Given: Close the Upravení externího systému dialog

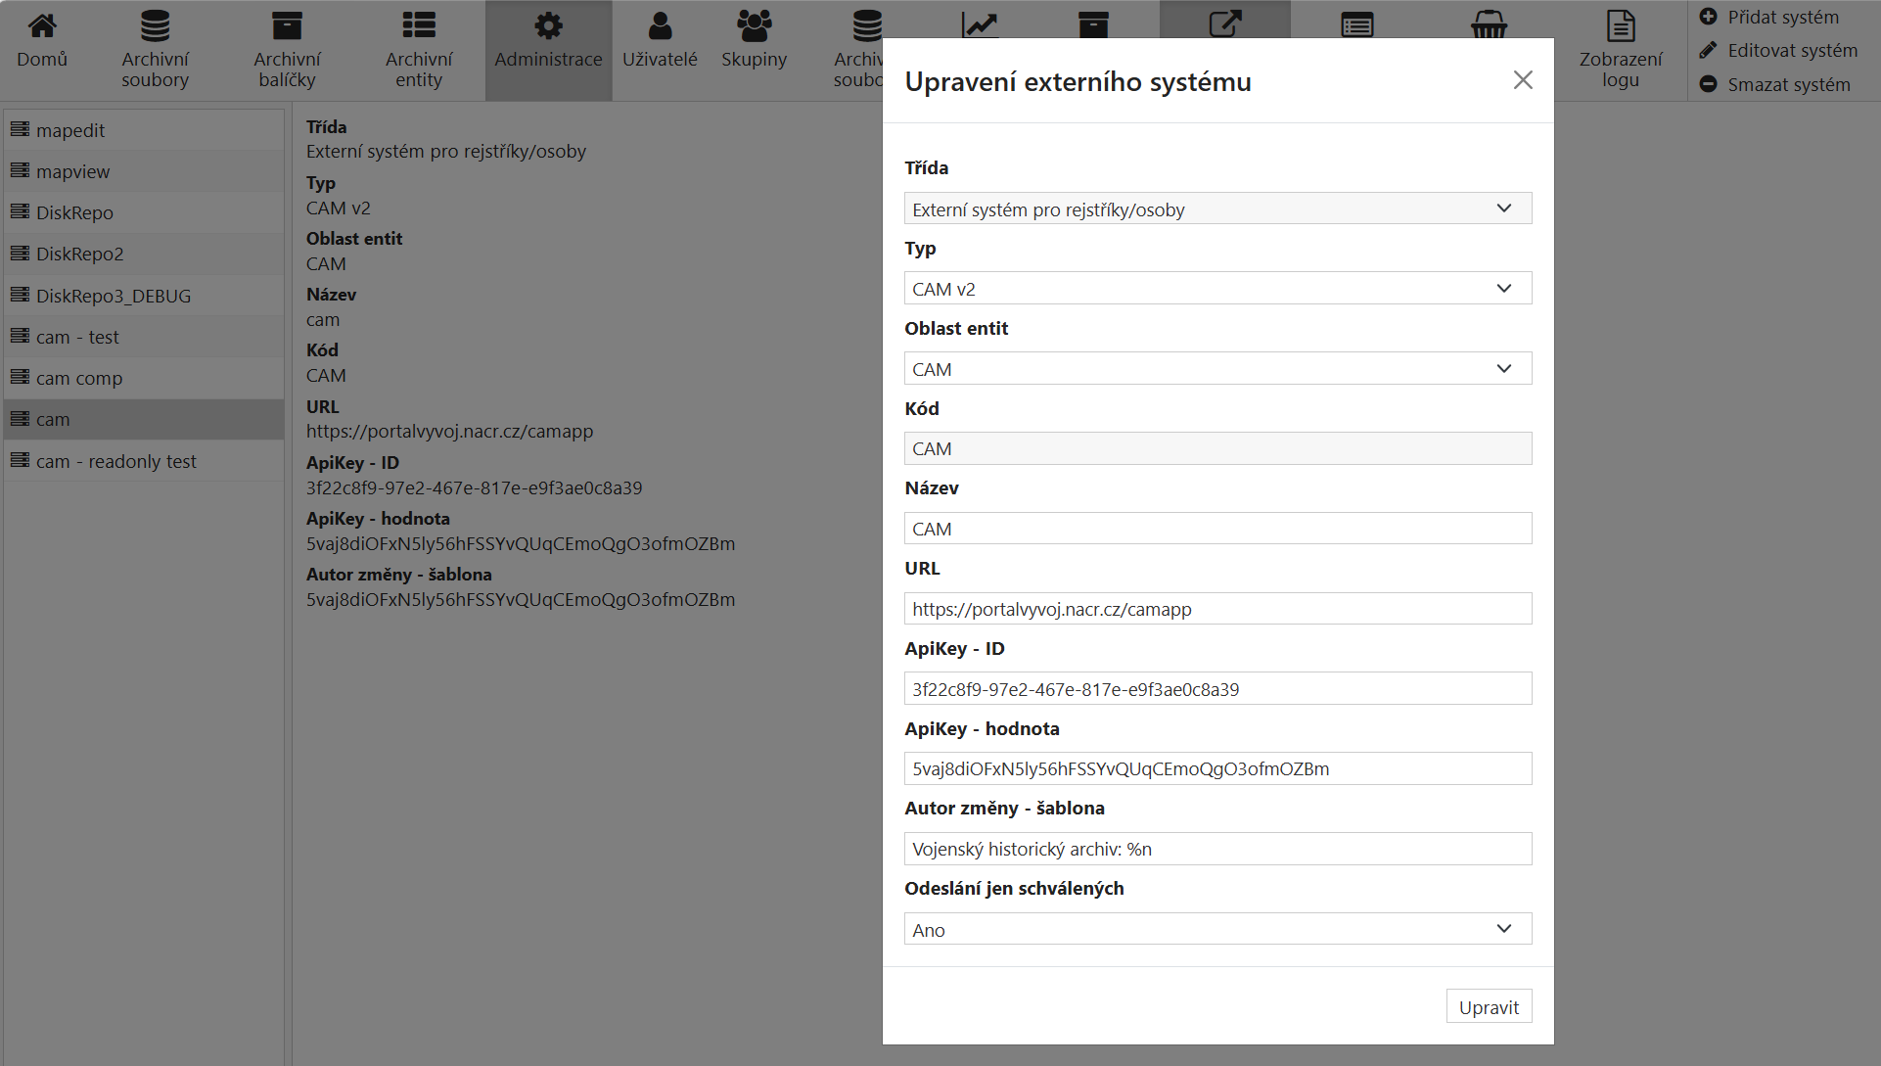Looking at the screenshot, I should click(x=1523, y=80).
